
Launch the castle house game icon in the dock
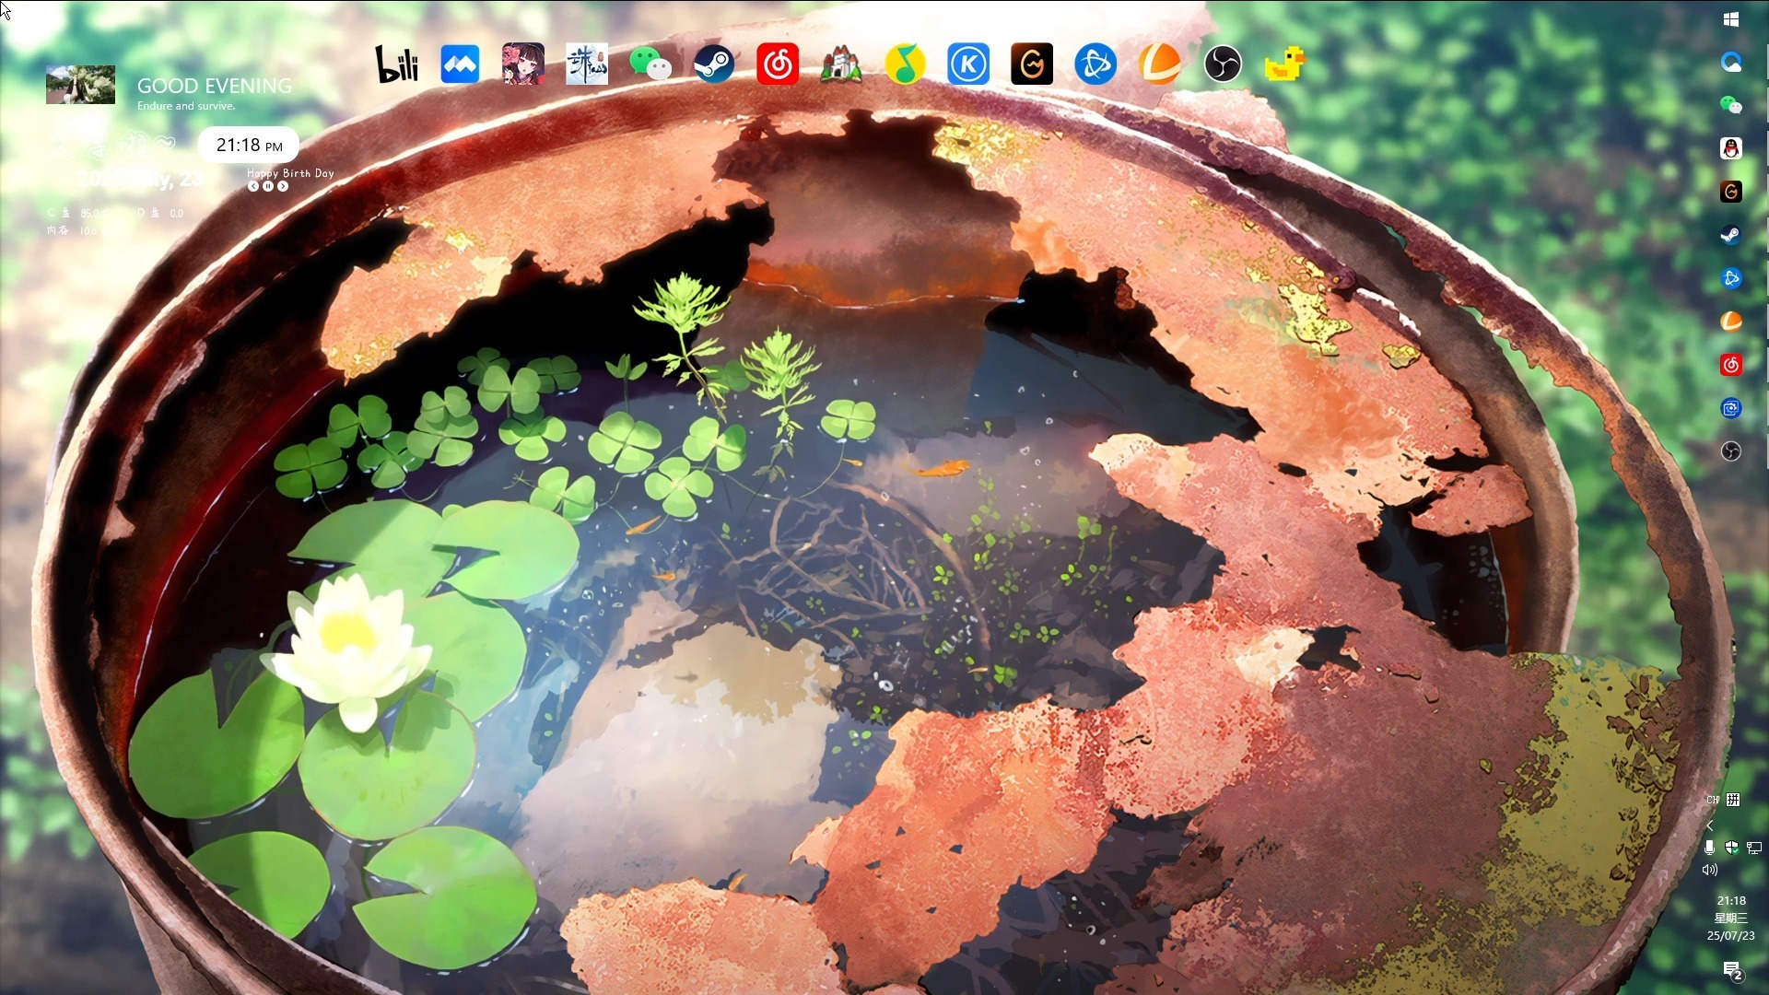841,64
